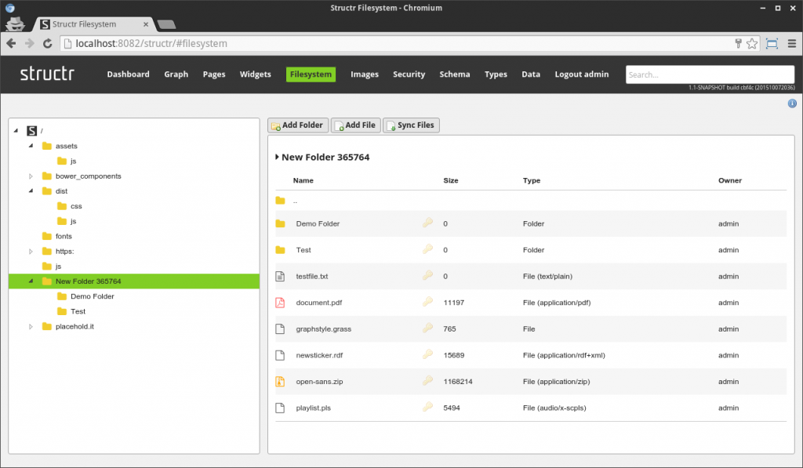Toggle the key icon on testfile.txt

[427, 276]
